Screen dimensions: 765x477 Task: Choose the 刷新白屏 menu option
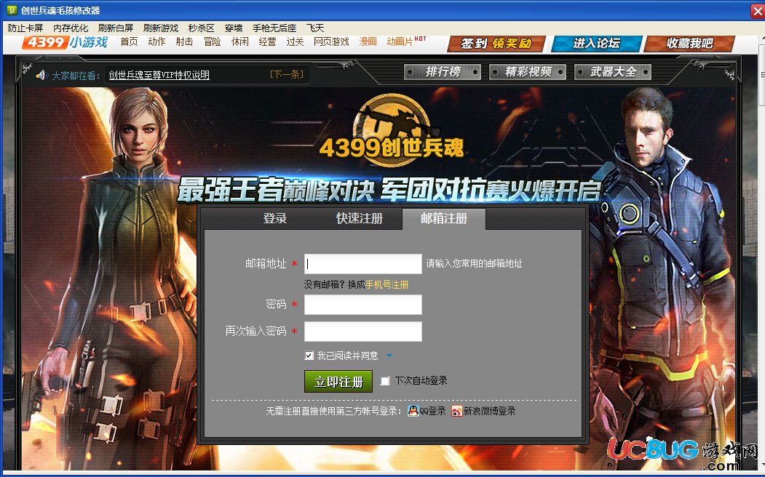pyautogui.click(x=116, y=28)
